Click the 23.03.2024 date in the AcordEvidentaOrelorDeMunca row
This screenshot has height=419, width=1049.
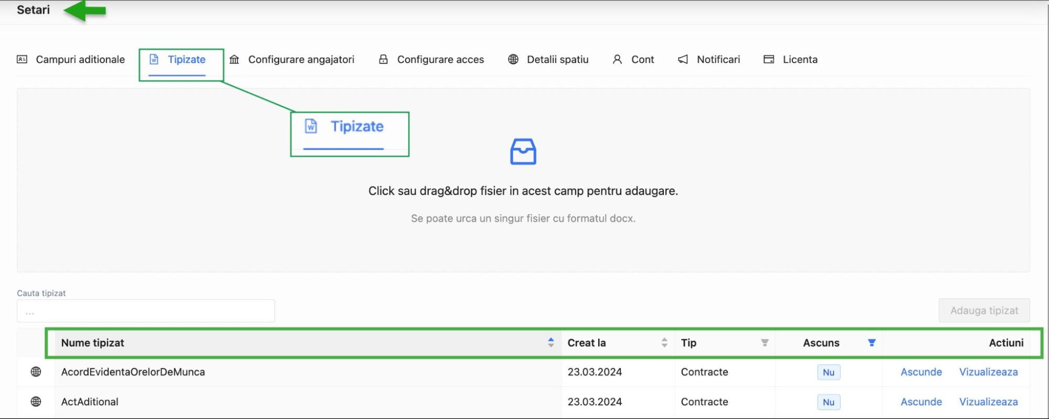coord(595,372)
